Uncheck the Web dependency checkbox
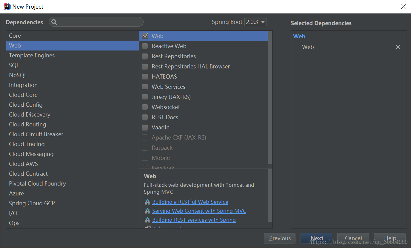Image resolution: width=411 pixels, height=248 pixels. pyautogui.click(x=145, y=36)
